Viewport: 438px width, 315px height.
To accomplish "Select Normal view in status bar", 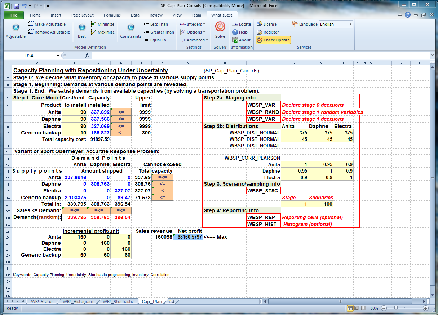I will (350, 308).
